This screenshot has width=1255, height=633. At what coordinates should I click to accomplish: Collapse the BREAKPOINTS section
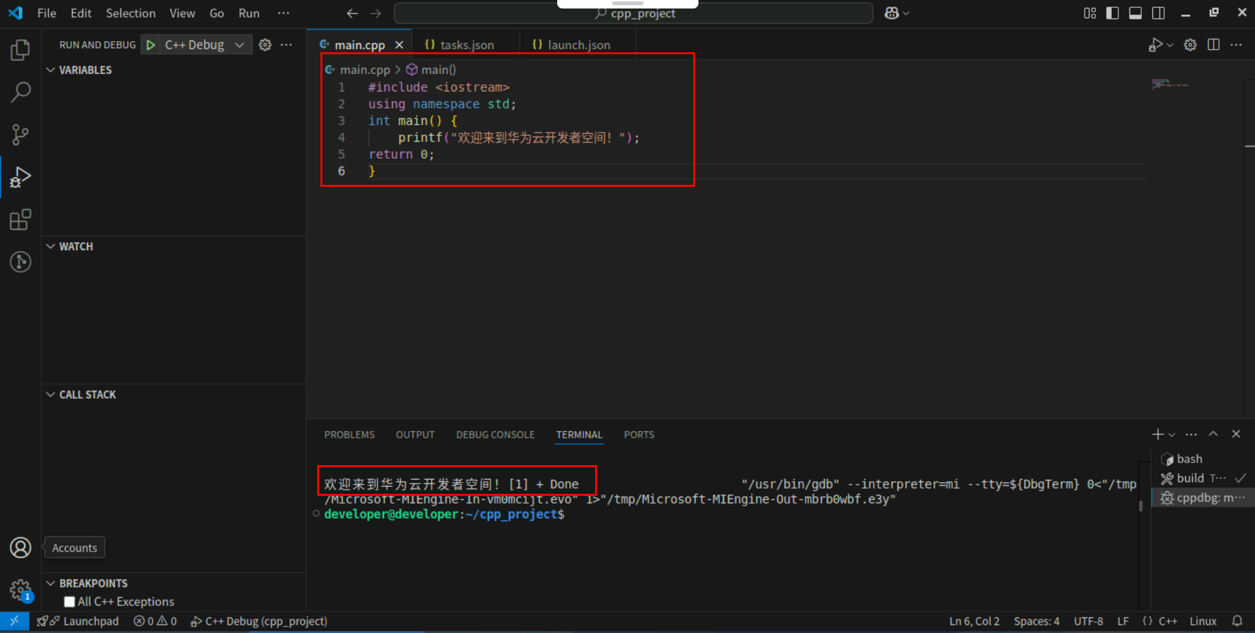tap(50, 583)
